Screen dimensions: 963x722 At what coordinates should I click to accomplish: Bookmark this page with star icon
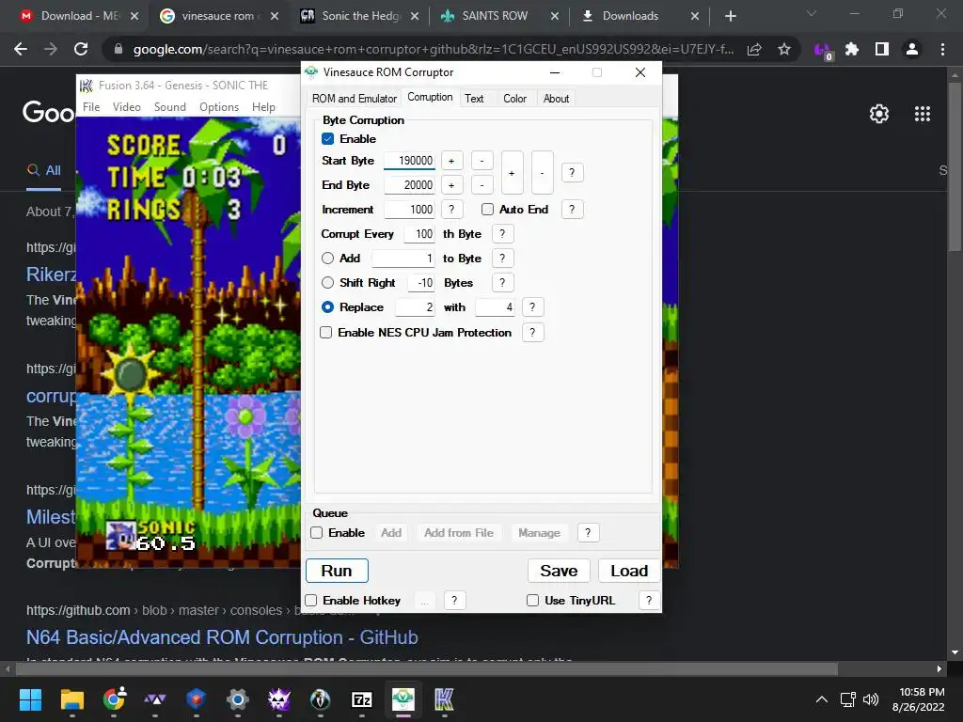click(x=784, y=49)
